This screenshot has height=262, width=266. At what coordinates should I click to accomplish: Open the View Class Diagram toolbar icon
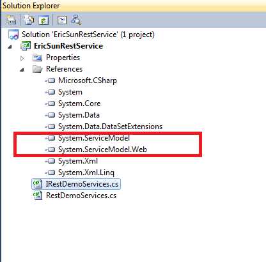(76, 20)
